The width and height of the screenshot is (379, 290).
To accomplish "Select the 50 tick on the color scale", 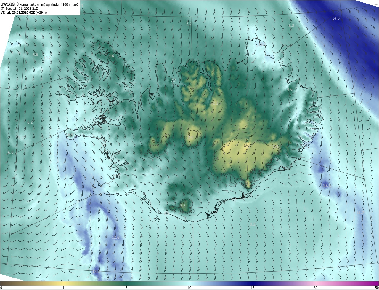I will pyautogui.click(x=377, y=288).
